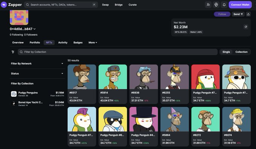Select the NFTs tab
The height and width of the screenshot is (149, 256).
[x=49, y=43]
